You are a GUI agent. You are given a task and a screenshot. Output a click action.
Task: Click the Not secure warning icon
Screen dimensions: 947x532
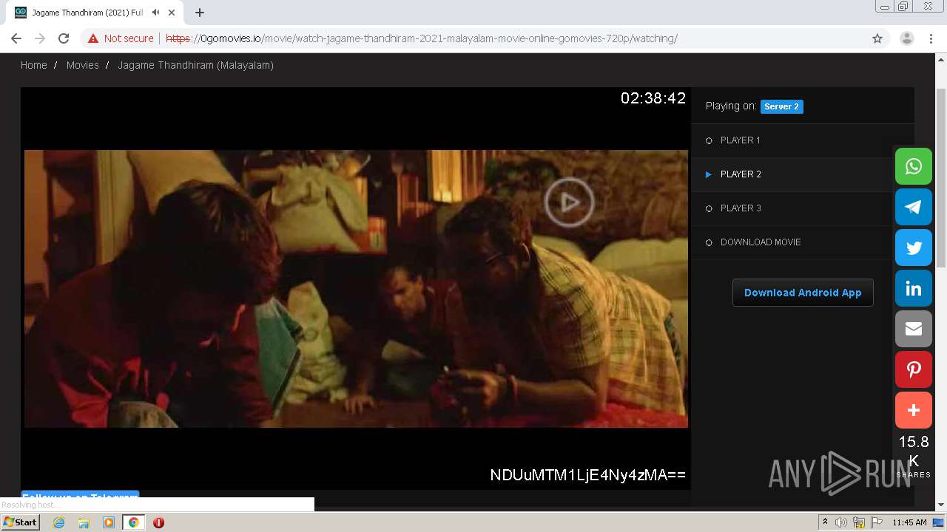(93, 38)
